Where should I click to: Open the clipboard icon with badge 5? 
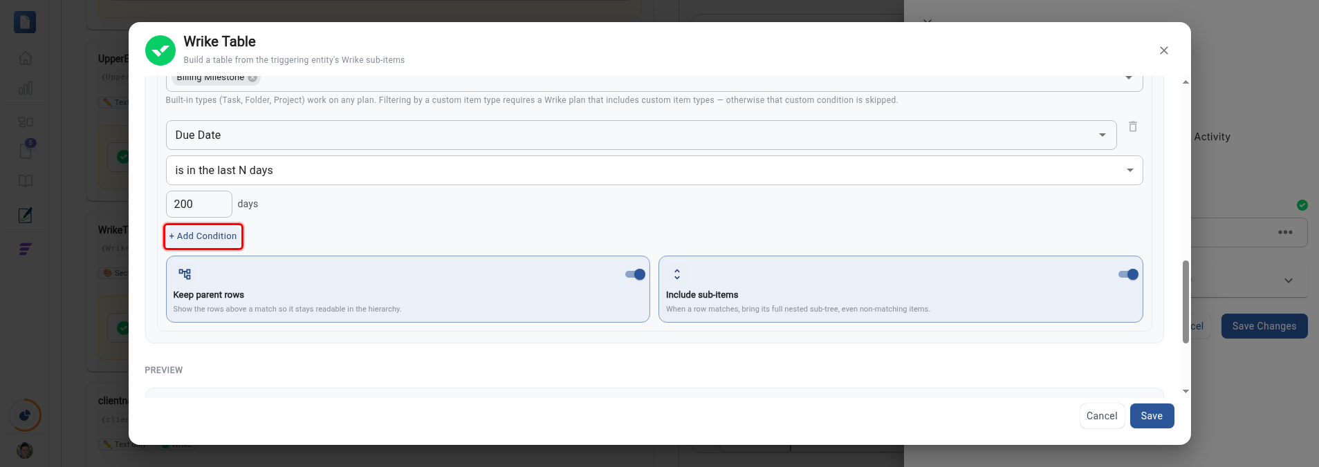(x=26, y=150)
